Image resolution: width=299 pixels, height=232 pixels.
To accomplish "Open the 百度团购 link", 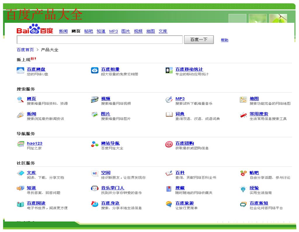I will 185,143.
